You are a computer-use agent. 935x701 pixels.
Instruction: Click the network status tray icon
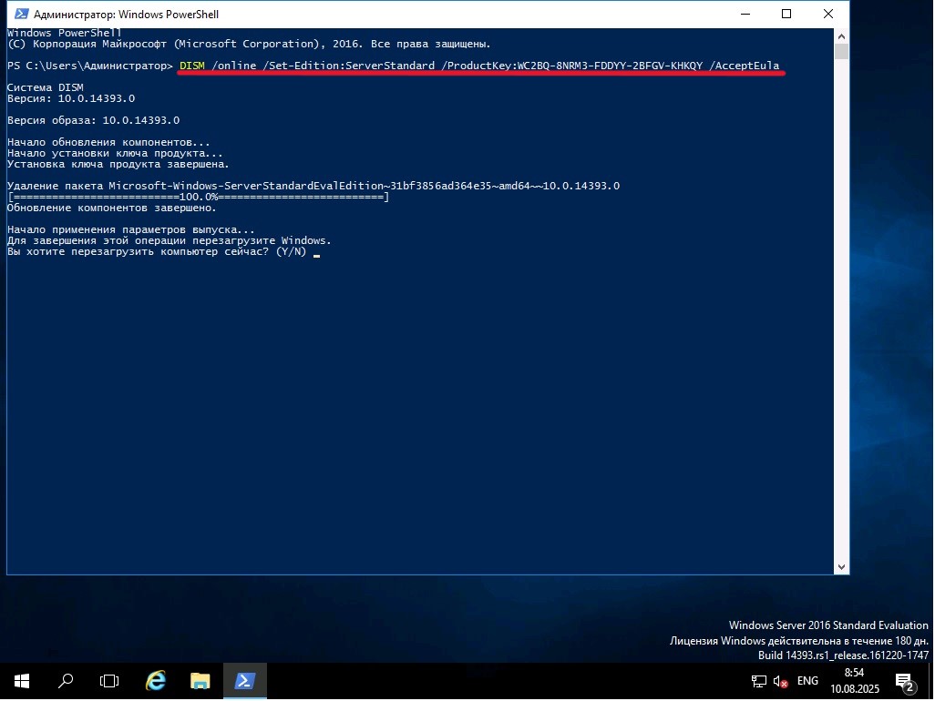tap(758, 681)
